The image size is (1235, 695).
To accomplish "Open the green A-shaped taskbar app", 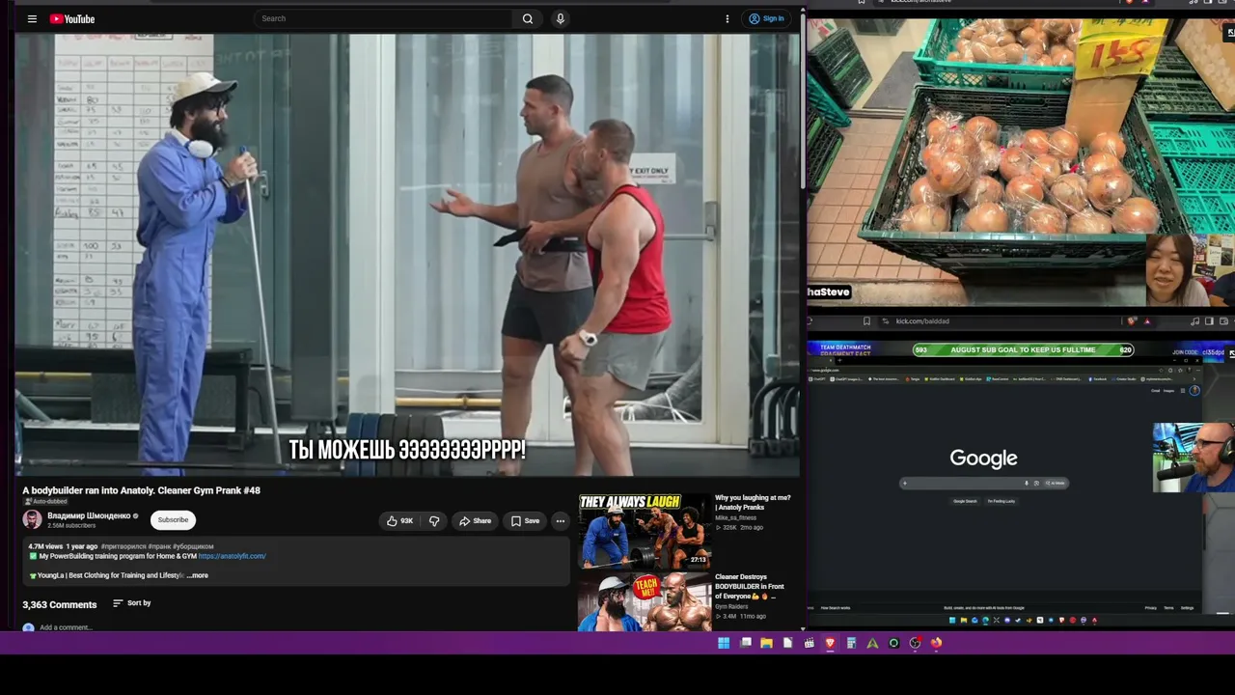I will (872, 643).
